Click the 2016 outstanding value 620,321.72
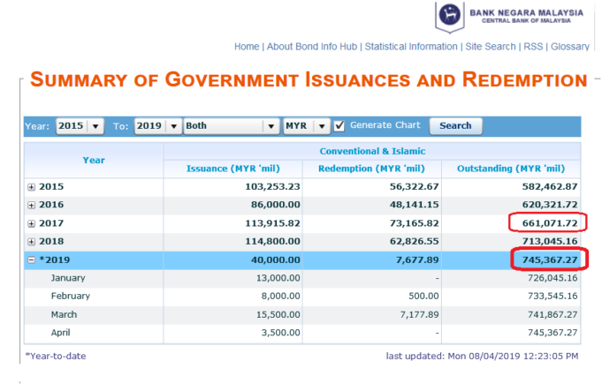Image resolution: width=602 pixels, height=391 pixels. pos(550,205)
